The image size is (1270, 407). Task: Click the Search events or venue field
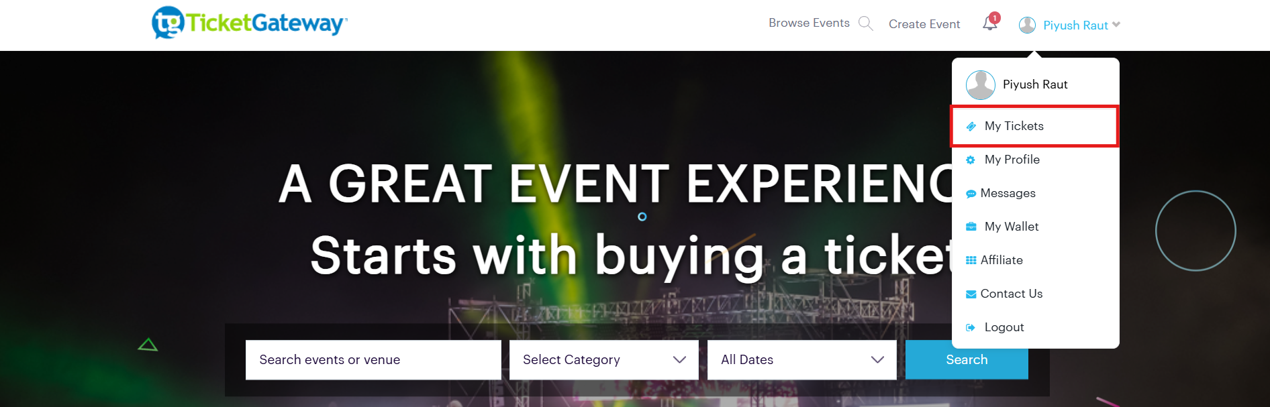click(373, 360)
